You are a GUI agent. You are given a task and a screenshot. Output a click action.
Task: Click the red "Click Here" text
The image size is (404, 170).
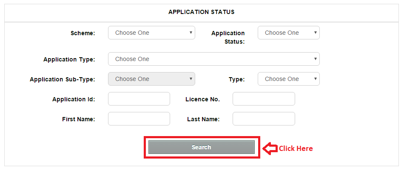click(x=296, y=148)
